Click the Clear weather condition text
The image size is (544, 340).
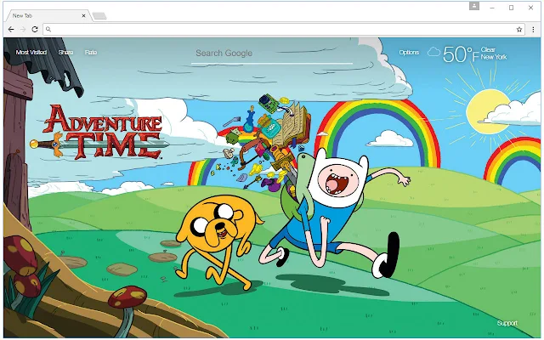pos(488,49)
